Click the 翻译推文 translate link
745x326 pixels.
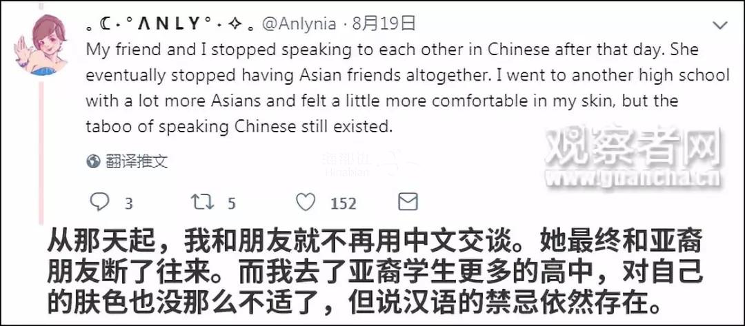[x=136, y=162]
